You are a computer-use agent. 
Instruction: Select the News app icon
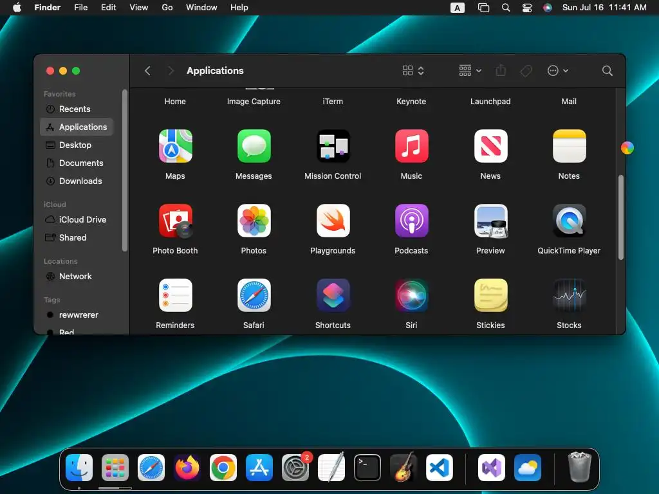coord(490,146)
